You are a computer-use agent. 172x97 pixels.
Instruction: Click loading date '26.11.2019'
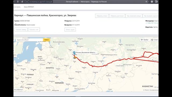(76, 21)
